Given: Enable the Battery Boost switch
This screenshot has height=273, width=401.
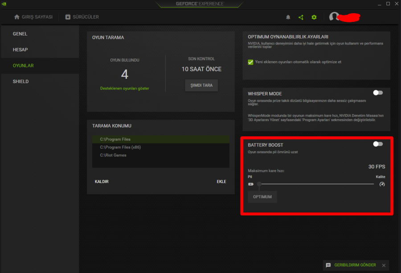Looking at the screenshot, I should pyautogui.click(x=378, y=144).
